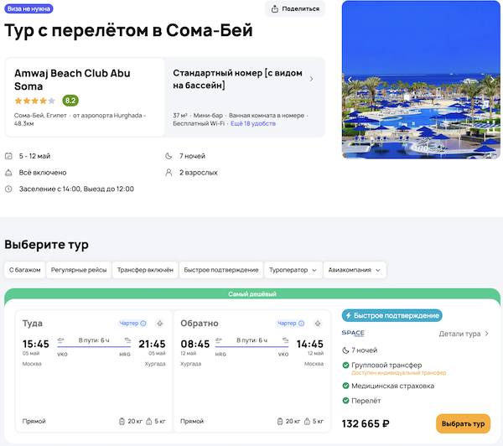
Task: Show next hotel photo with right arrow
Action: click(x=490, y=80)
